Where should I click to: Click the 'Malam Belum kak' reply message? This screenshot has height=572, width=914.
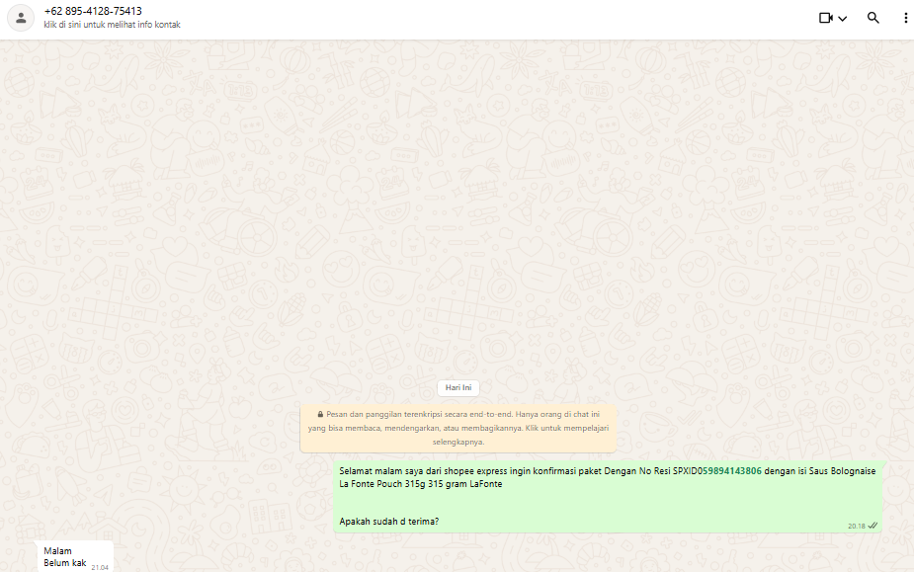pos(75,557)
